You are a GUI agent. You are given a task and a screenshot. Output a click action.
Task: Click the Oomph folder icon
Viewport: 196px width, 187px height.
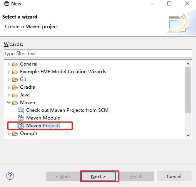tap(15, 133)
